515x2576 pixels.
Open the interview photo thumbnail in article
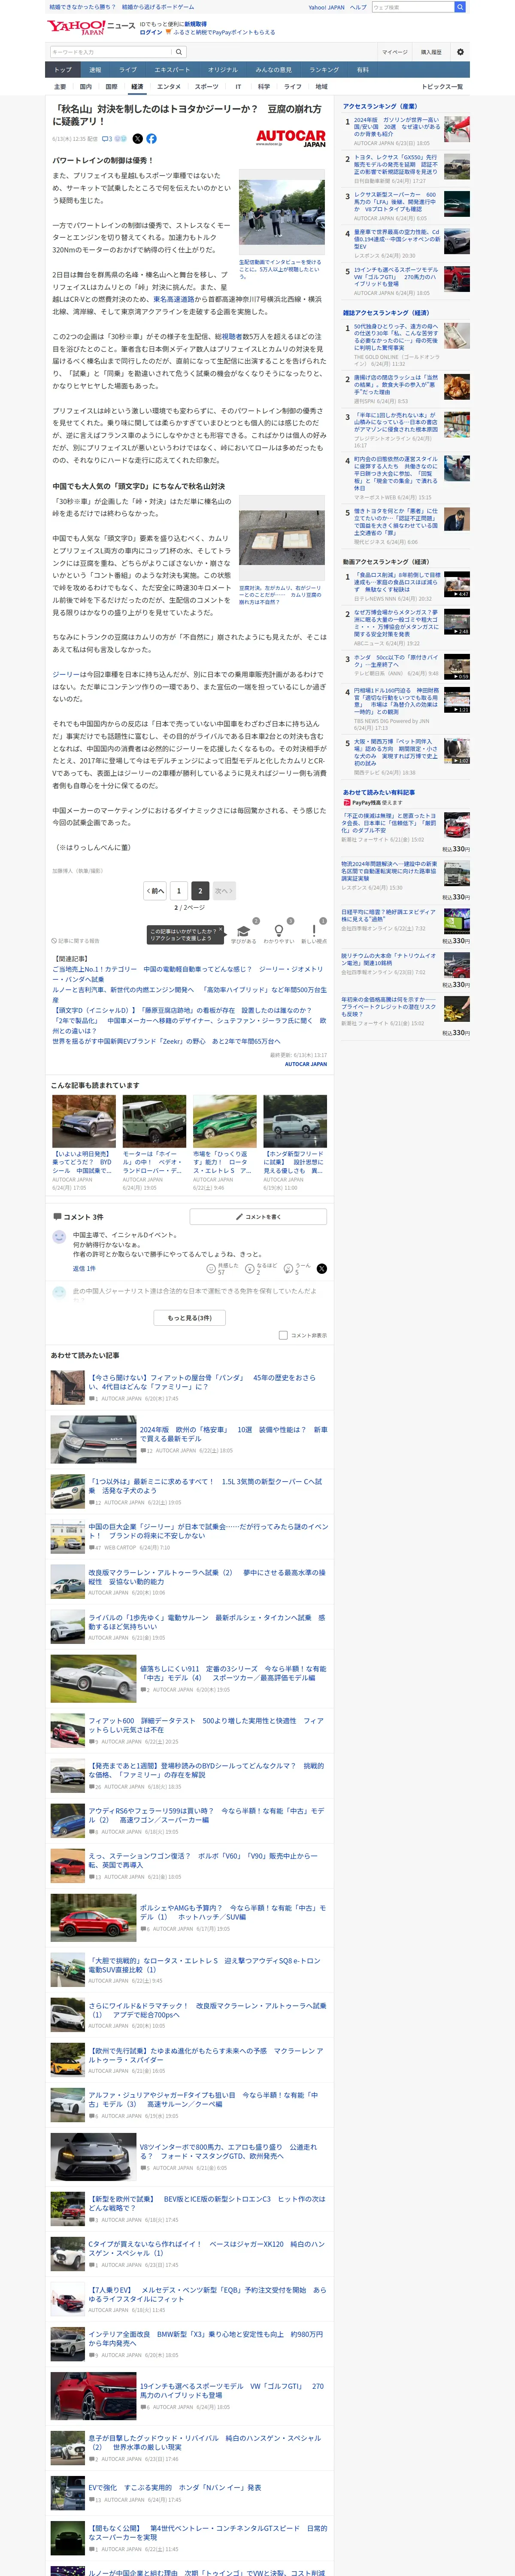tap(282, 212)
